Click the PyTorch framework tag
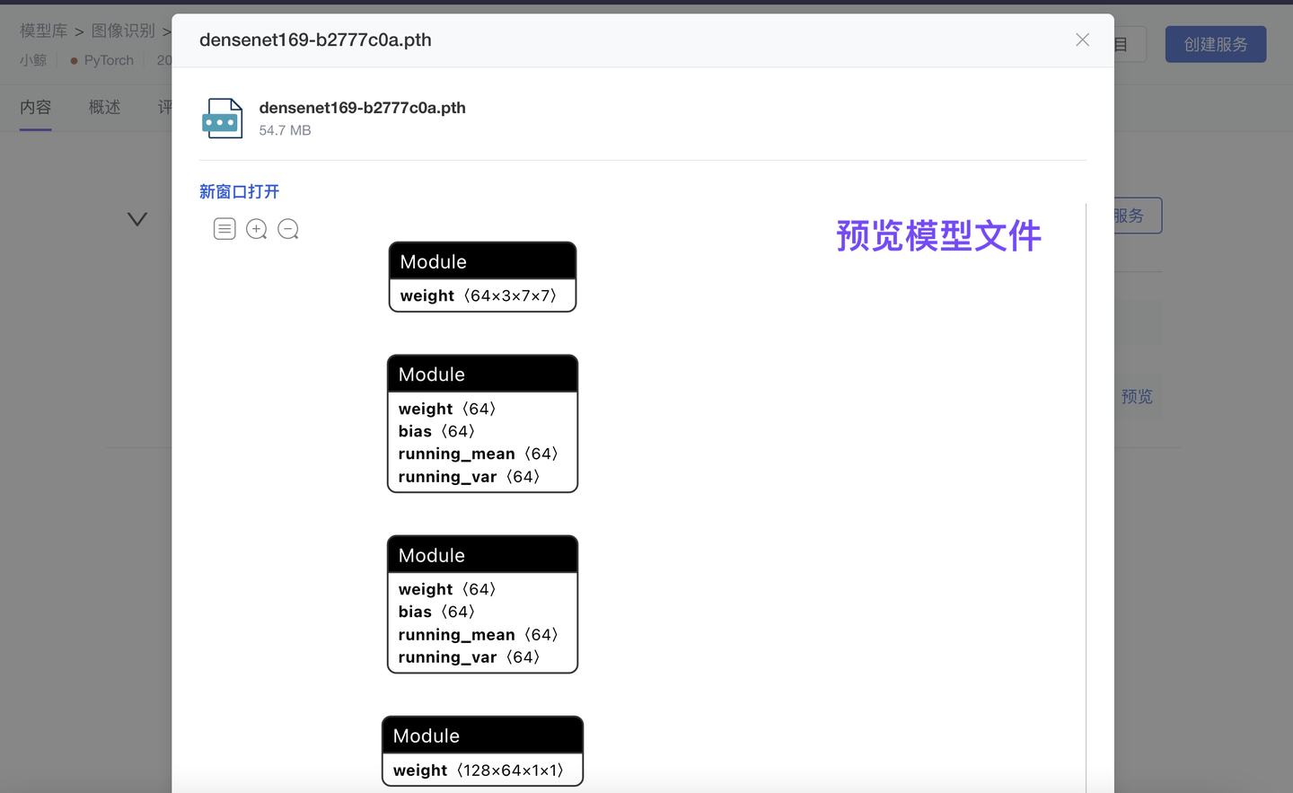This screenshot has width=1293, height=793. pyautogui.click(x=102, y=60)
